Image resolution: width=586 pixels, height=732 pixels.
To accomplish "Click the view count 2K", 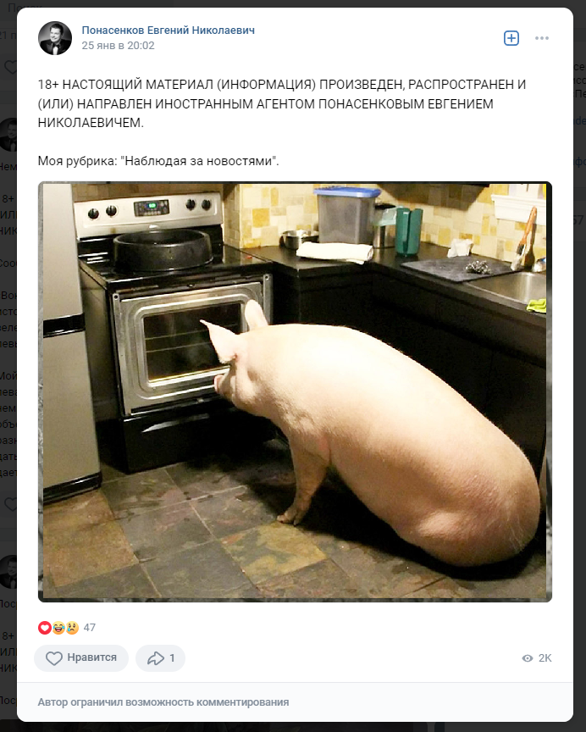I will [x=545, y=658].
